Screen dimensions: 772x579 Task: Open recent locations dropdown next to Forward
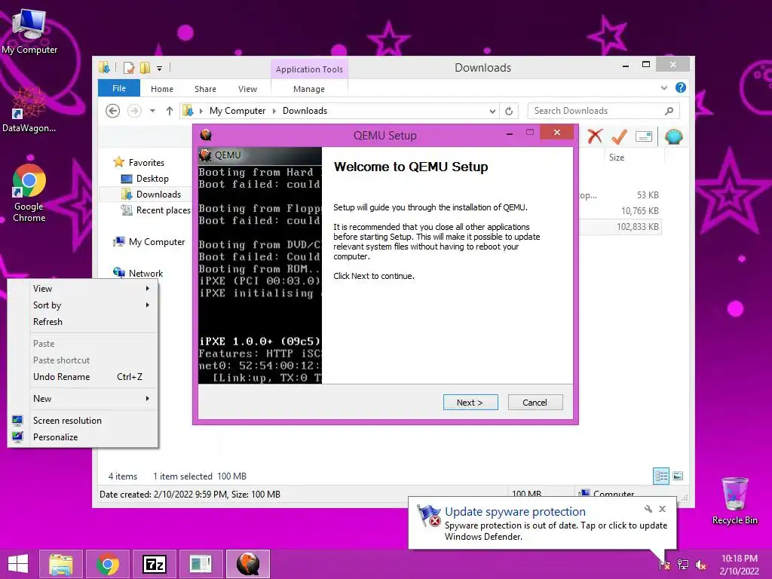(152, 111)
